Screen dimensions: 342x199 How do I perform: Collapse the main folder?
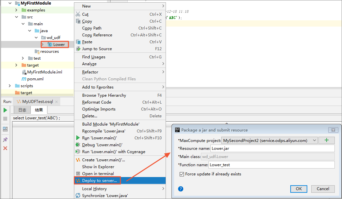[23, 24]
